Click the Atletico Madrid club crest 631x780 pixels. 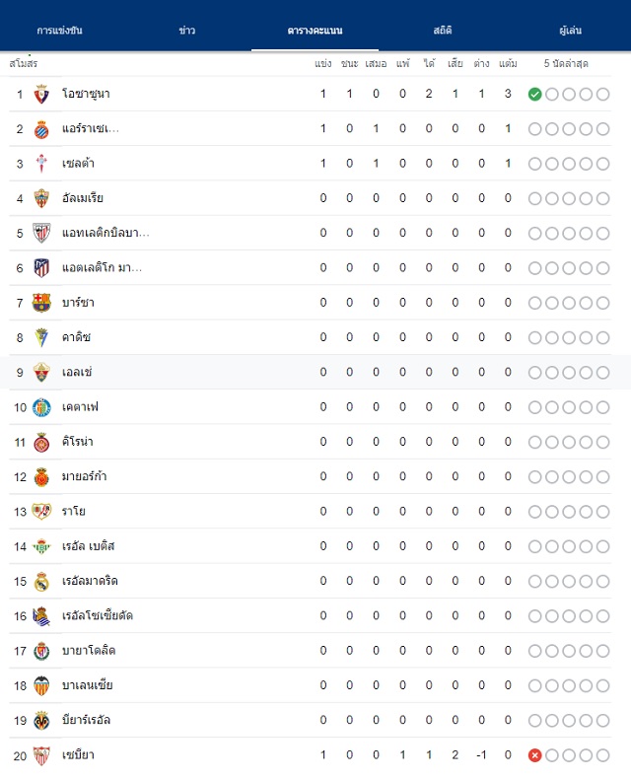coord(41,267)
